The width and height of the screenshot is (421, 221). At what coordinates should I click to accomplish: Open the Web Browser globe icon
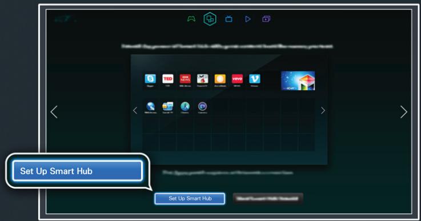[151, 106]
